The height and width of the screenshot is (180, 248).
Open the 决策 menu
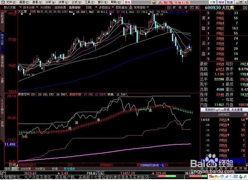pos(63,2)
